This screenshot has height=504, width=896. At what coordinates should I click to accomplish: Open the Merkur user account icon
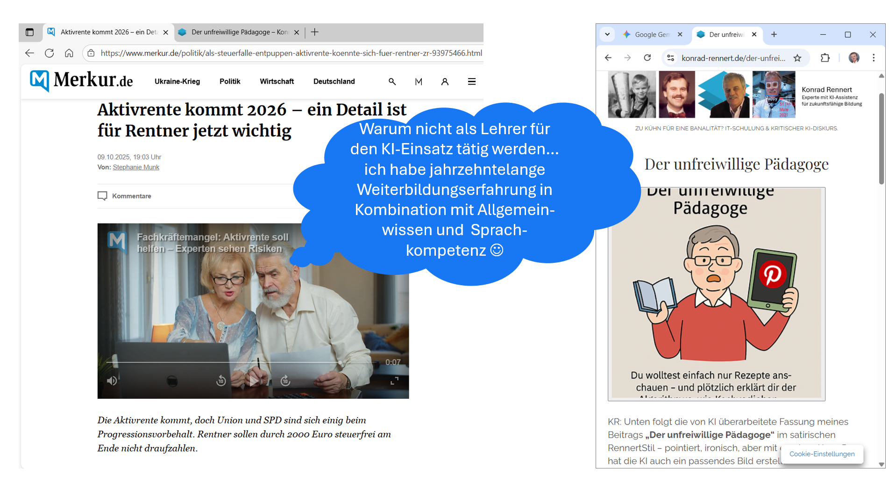[444, 82]
